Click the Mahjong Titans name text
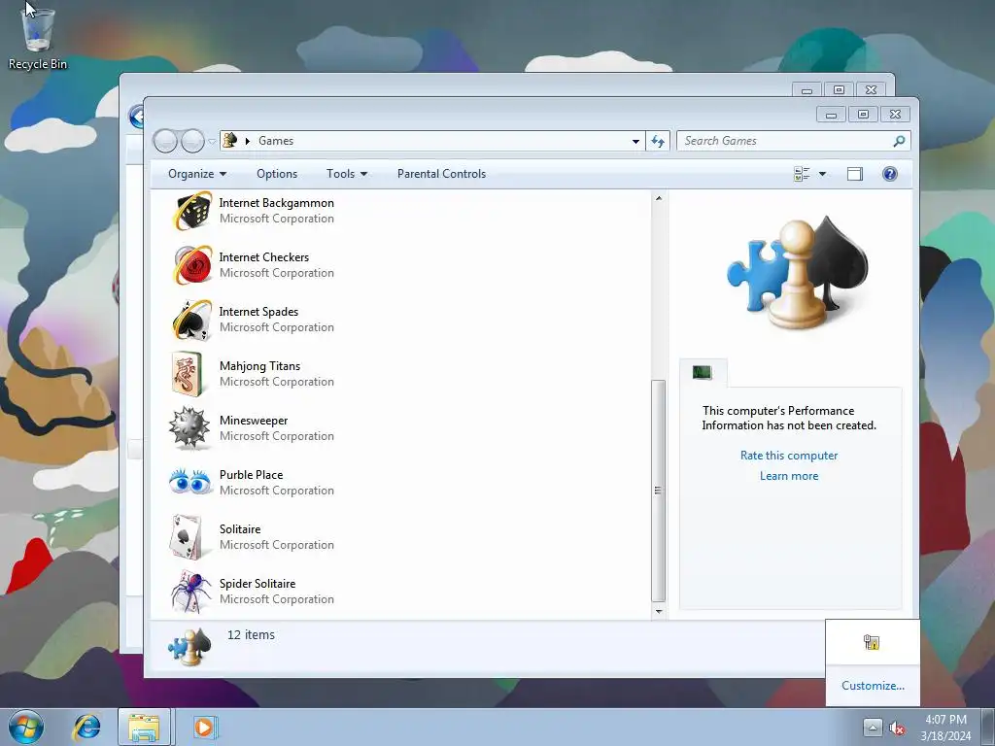The image size is (995, 746). 260,366
